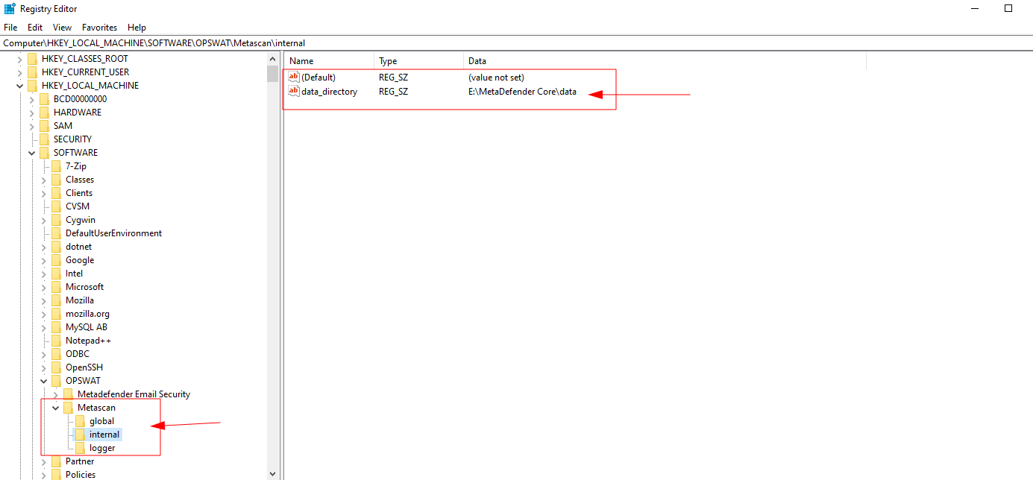Click the HKEY_CLASSES_ROOT folder icon

(x=32, y=59)
